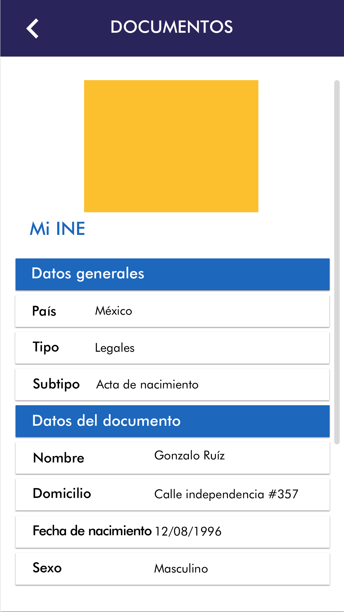Tap the Domicilio Calle independencia field
Screen dimensions: 344x612
pos(172,494)
